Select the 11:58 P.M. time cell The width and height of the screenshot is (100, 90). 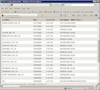pyautogui.click(x=50, y=72)
